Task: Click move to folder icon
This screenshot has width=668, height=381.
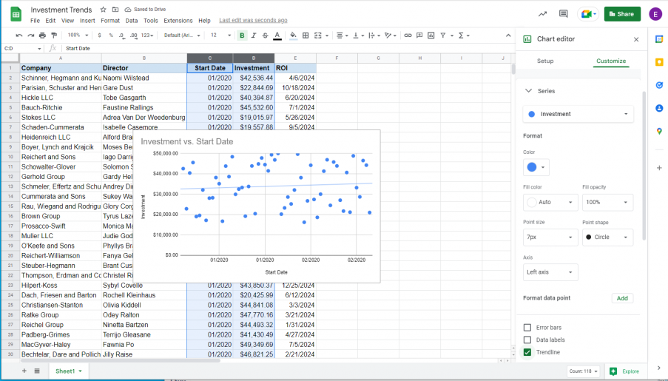Action: (115, 10)
